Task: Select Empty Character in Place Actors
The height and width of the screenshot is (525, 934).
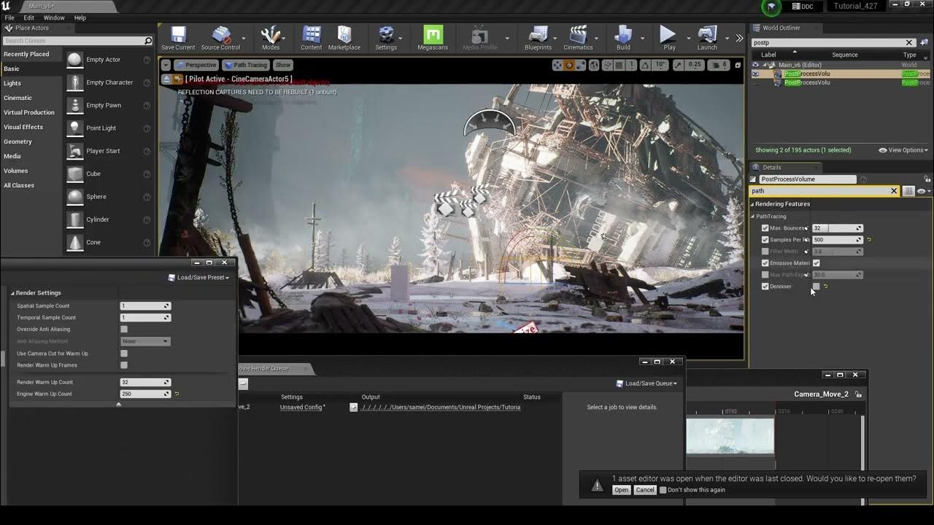Action: click(109, 82)
